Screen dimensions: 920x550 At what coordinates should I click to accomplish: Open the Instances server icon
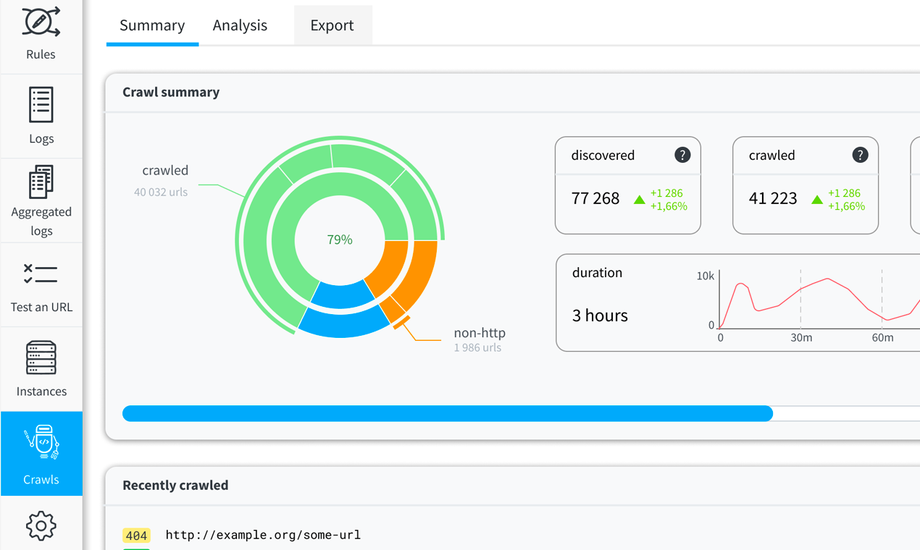[41, 357]
